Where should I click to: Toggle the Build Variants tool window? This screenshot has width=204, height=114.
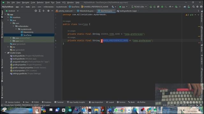pos(2,92)
